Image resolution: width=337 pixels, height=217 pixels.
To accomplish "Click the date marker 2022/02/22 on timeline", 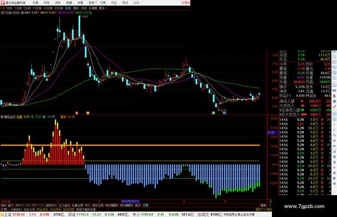I will (x=131, y=201).
